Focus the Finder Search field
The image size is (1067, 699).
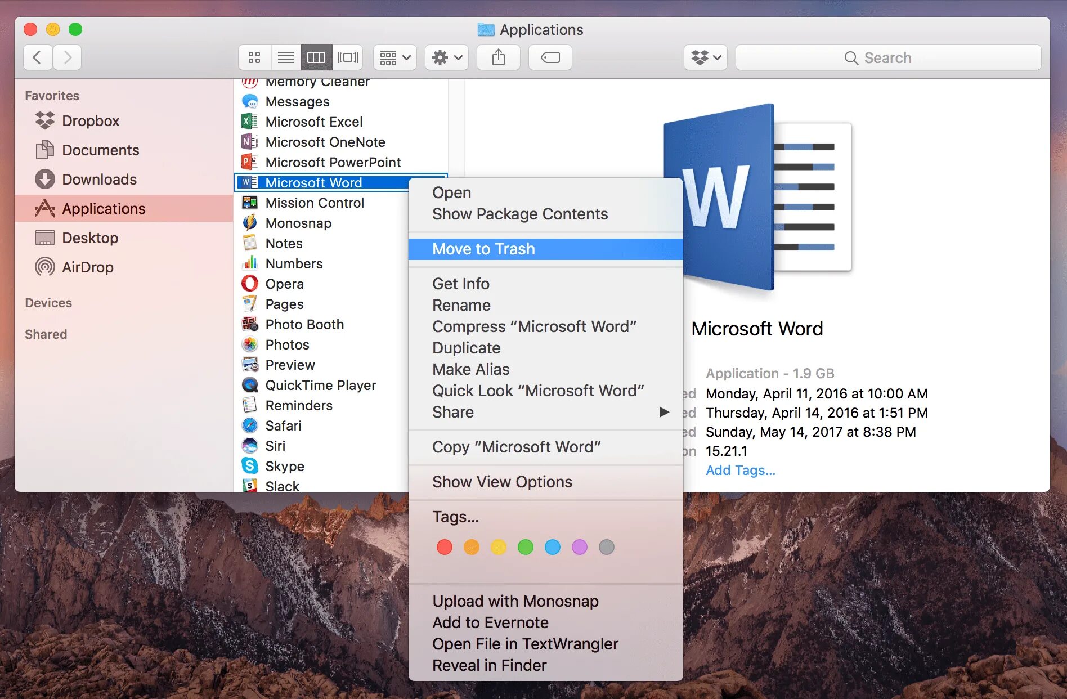(x=889, y=57)
